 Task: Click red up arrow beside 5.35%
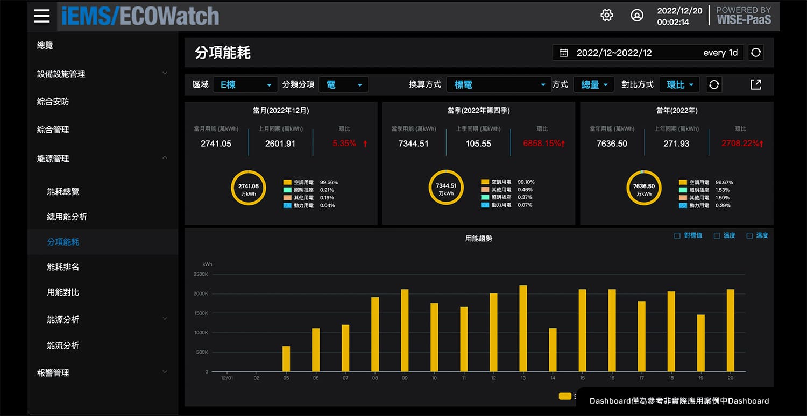coord(365,144)
